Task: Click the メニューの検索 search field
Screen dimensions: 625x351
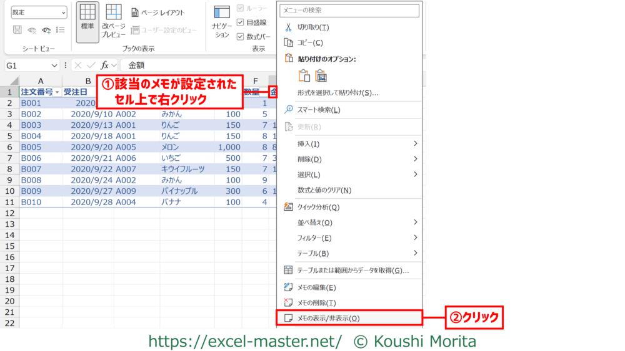Action: click(x=349, y=11)
